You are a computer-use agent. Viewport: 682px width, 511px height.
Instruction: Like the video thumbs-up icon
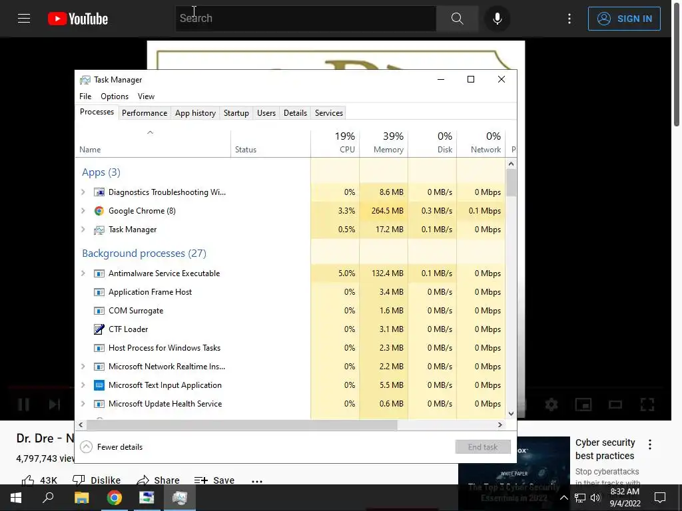[28, 480]
